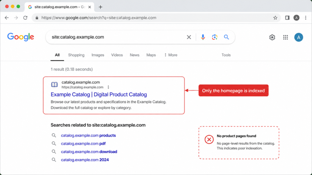Search catalog.example.com download suggestion
Image resolution: width=312 pixels, height=175 pixels.
(x=89, y=152)
